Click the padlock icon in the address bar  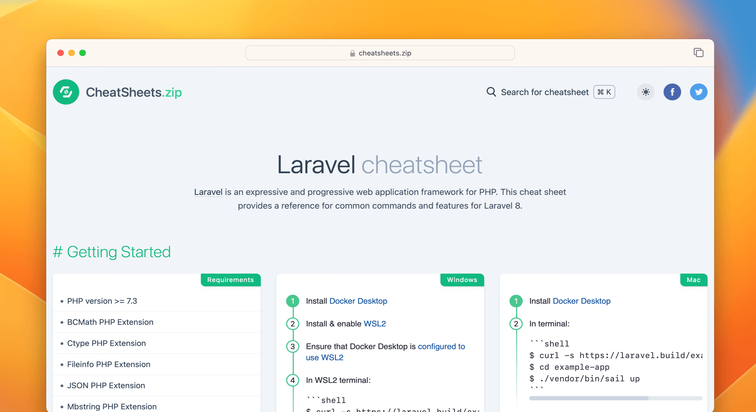pos(352,53)
